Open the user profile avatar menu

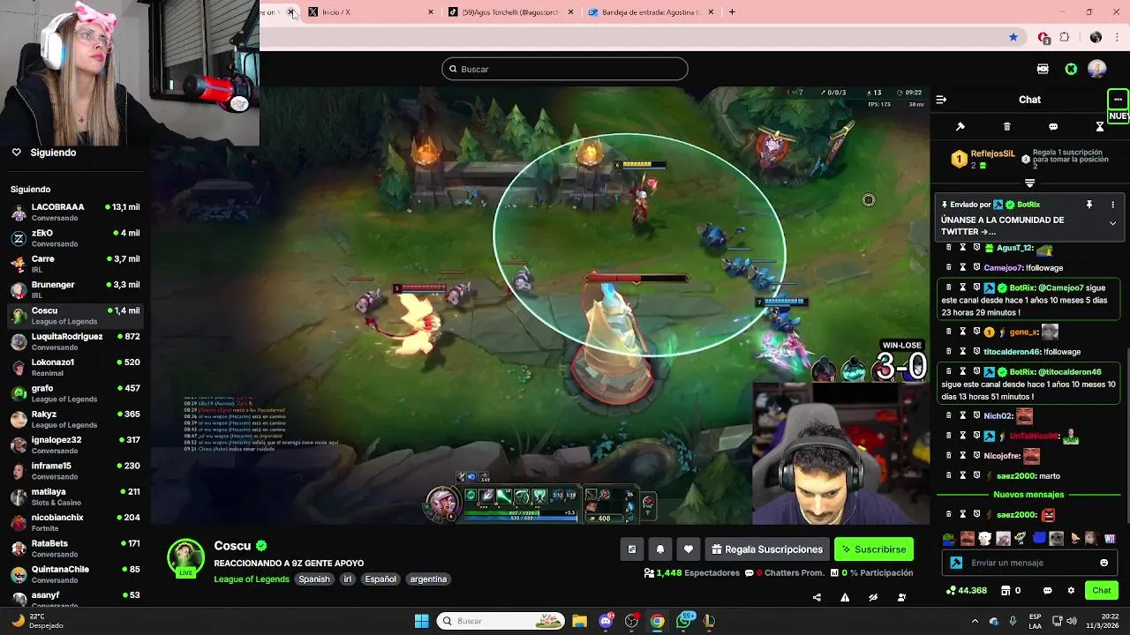1097,69
